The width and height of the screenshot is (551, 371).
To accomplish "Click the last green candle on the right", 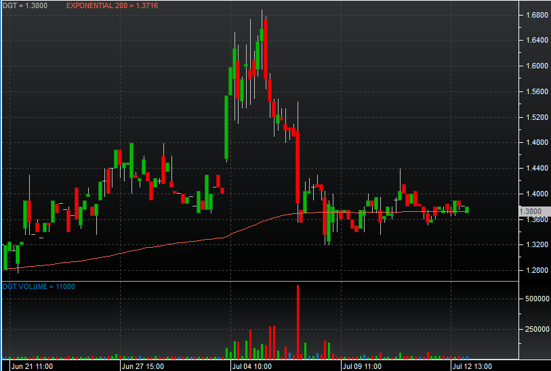I will [x=466, y=209].
